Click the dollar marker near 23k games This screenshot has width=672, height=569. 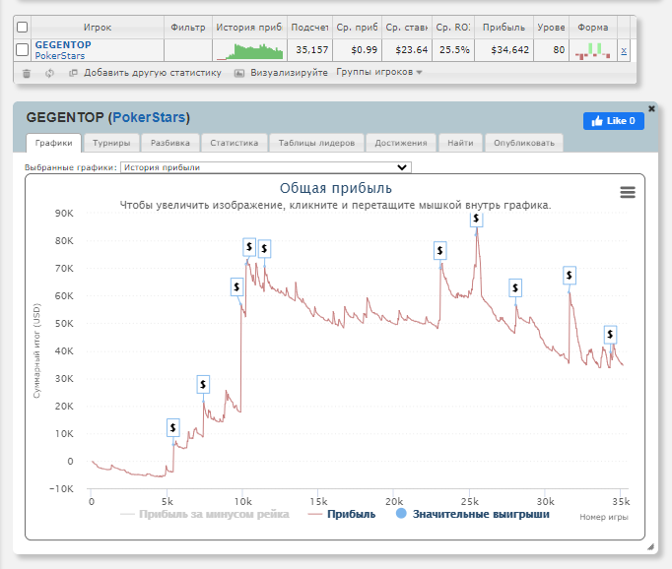[x=440, y=250]
